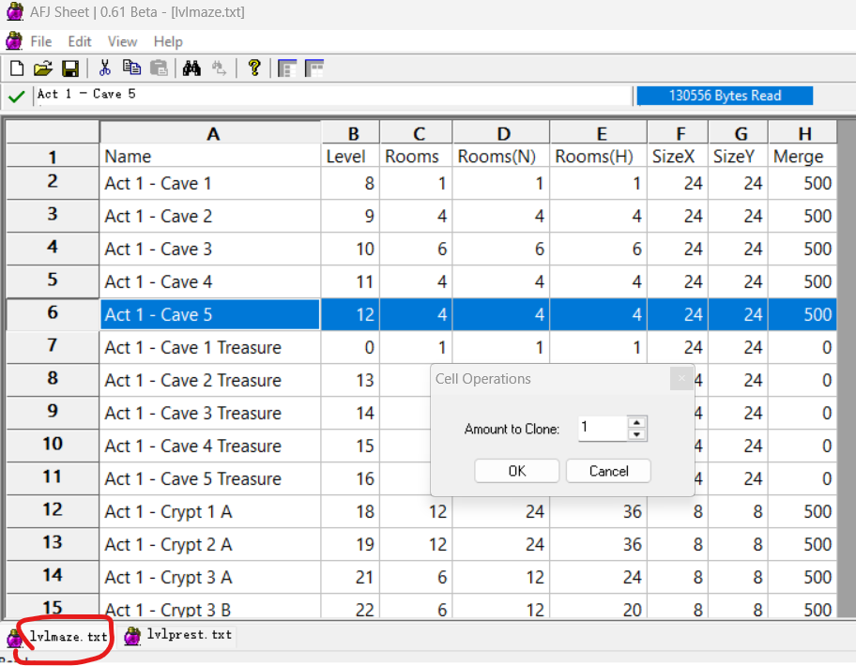Click the Name header cell
Image resolution: width=856 pixels, height=666 pixels.
[211, 156]
